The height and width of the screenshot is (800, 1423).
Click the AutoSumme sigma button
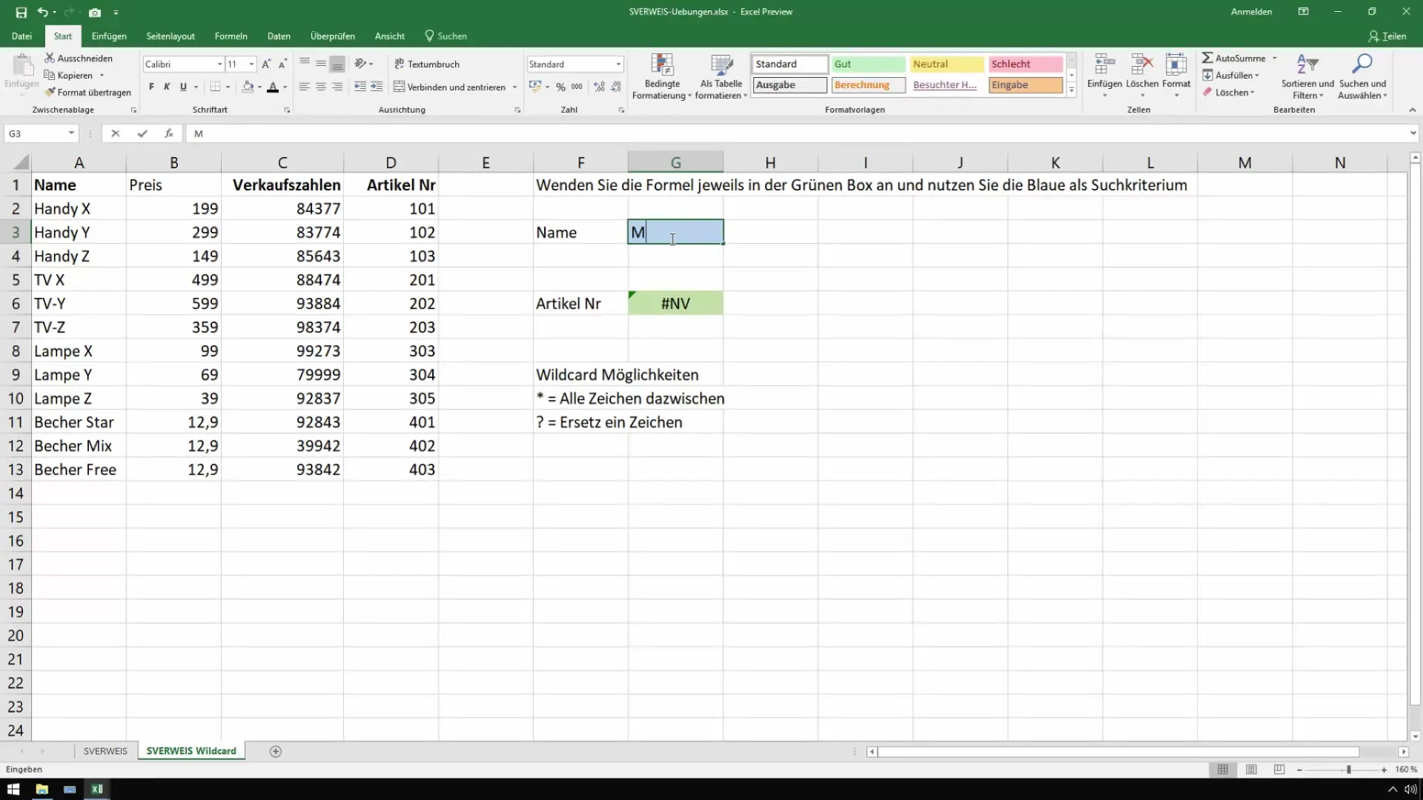tap(1233, 58)
